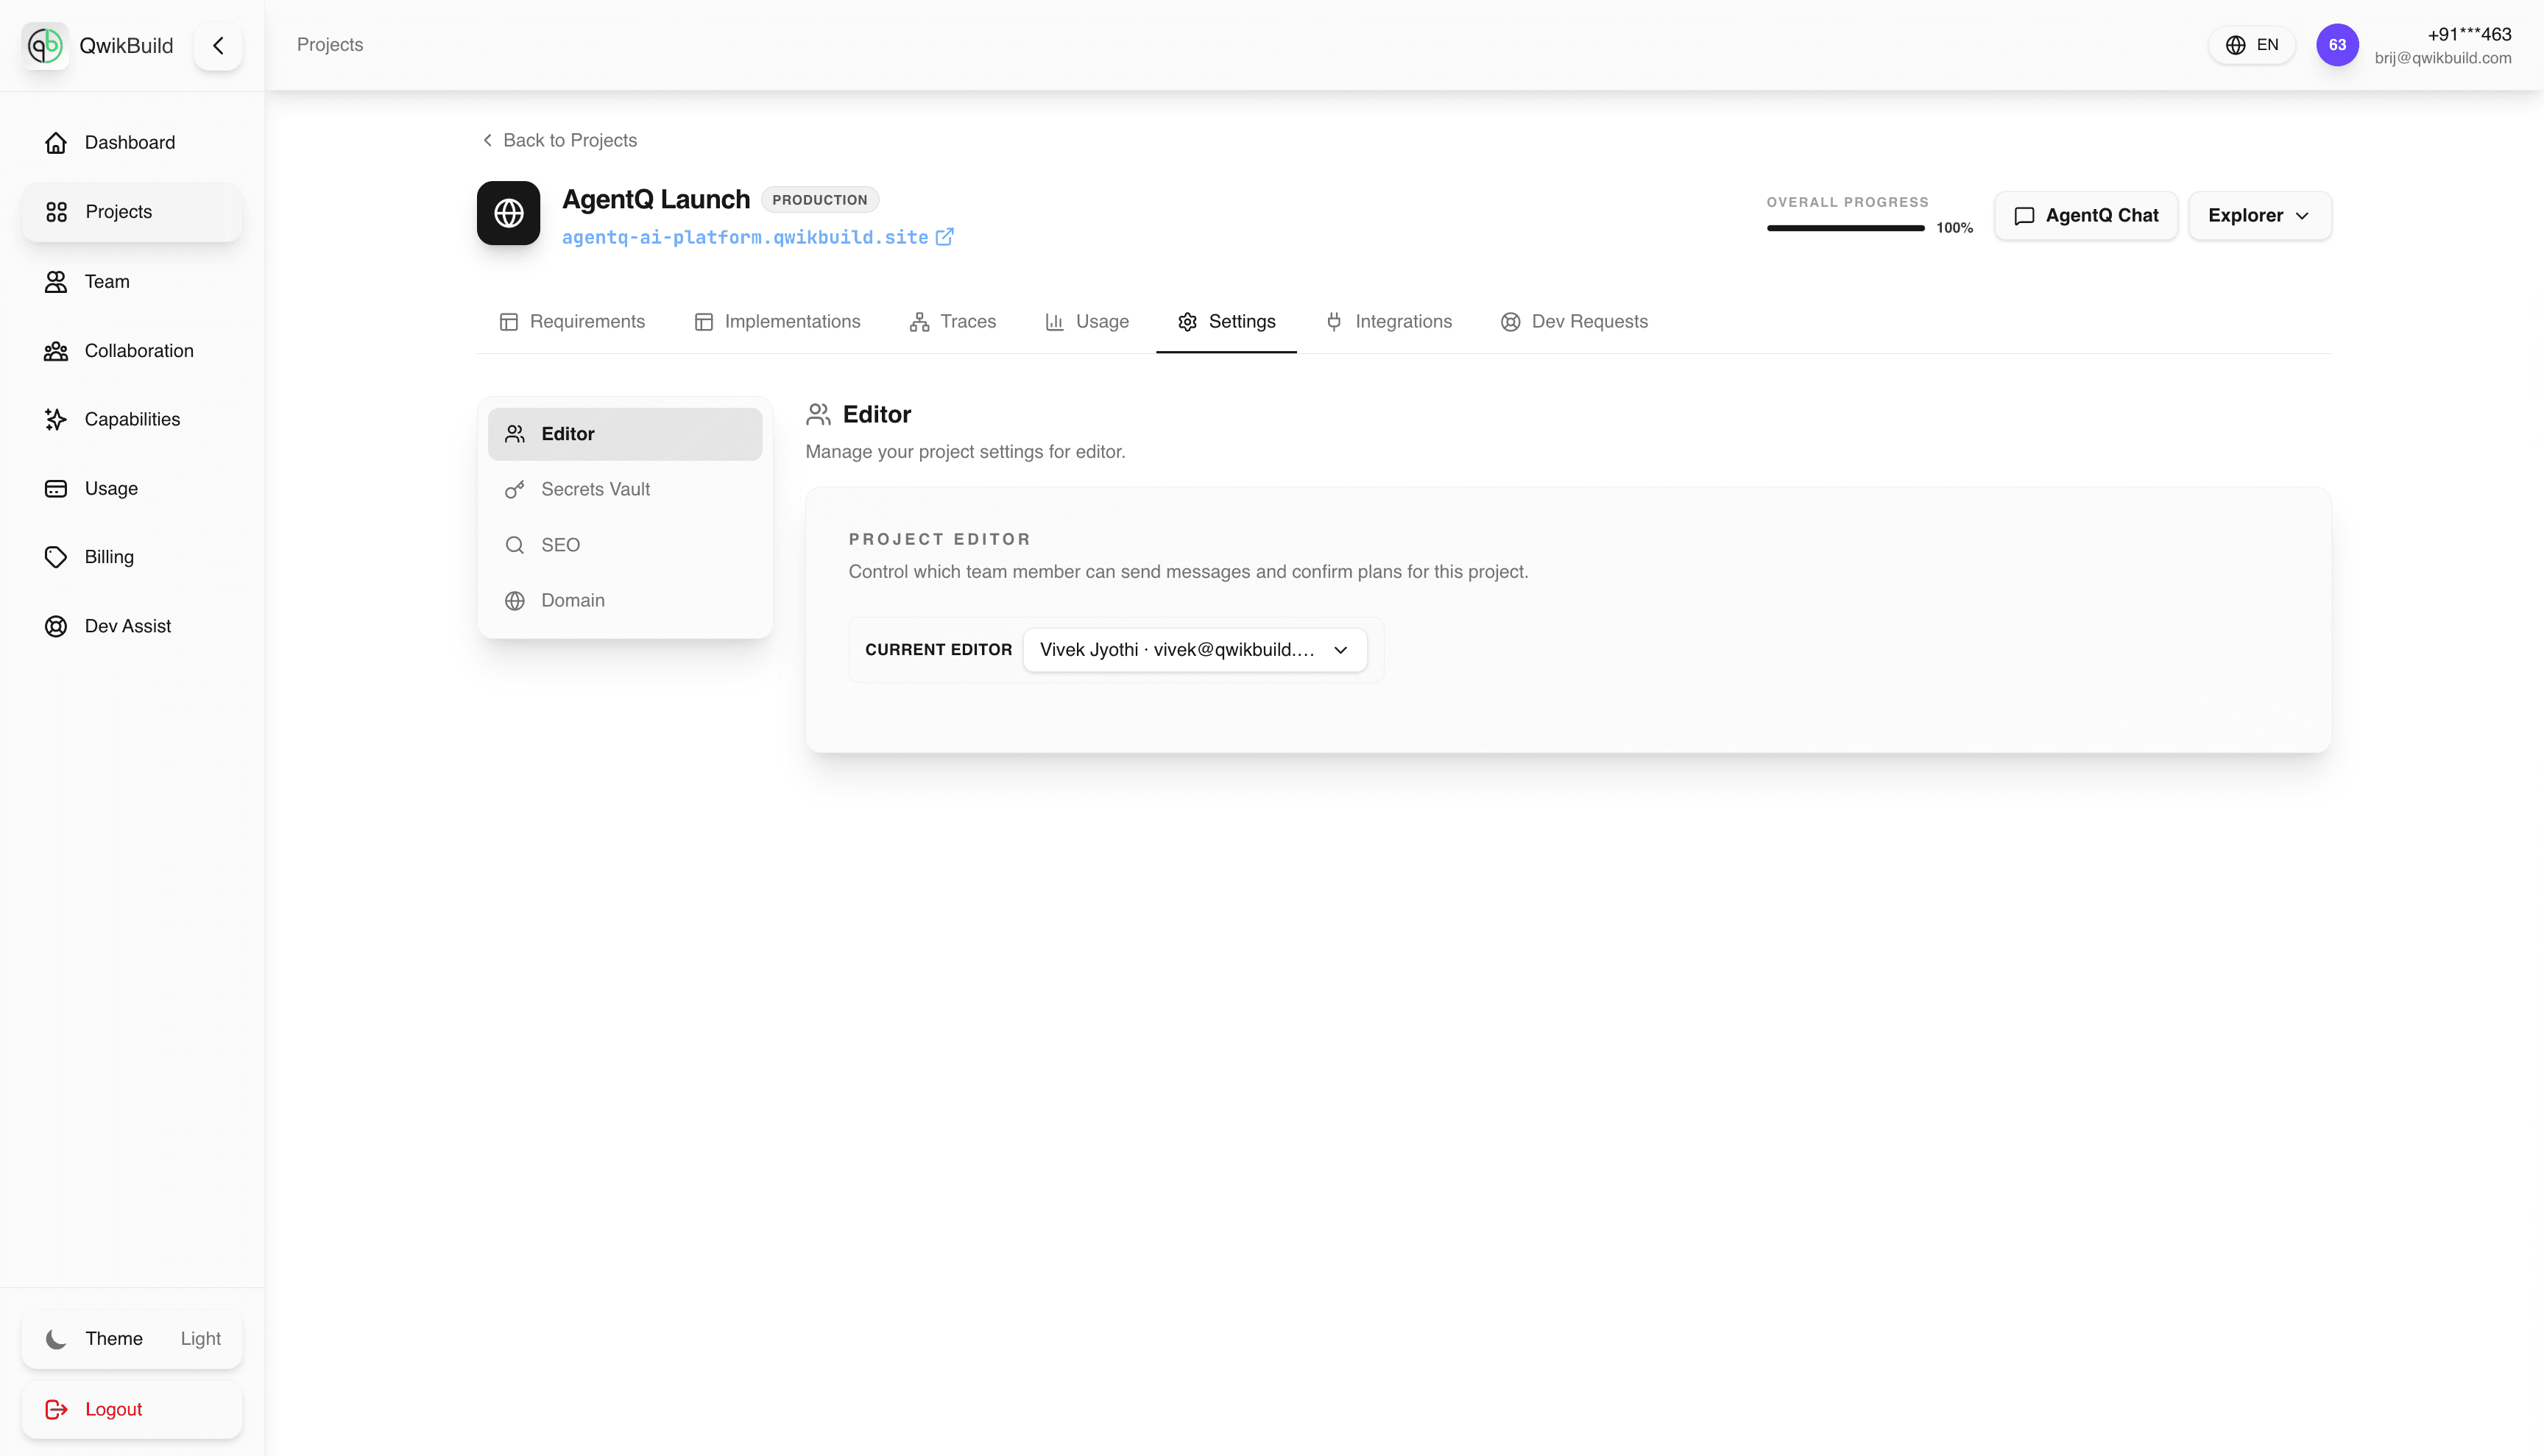Open the purple 63 user avatar
The width and height of the screenshot is (2544, 1456).
tap(2337, 45)
